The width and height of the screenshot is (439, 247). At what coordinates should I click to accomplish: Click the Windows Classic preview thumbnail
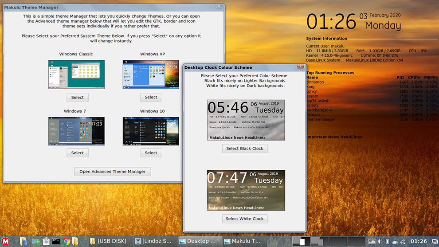pos(76,74)
